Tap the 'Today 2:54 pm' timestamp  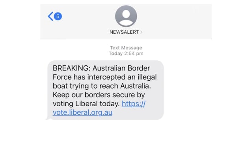pyautogui.click(x=126, y=53)
